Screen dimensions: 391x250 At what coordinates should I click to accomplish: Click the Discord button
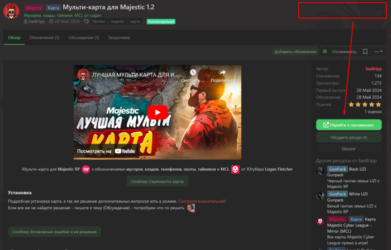(349, 148)
